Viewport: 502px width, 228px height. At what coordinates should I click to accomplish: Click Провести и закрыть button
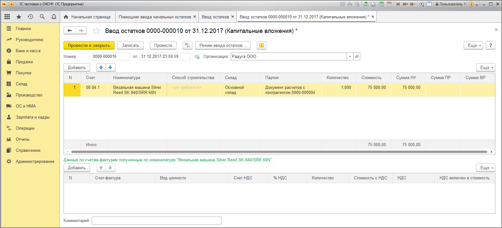pos(89,46)
